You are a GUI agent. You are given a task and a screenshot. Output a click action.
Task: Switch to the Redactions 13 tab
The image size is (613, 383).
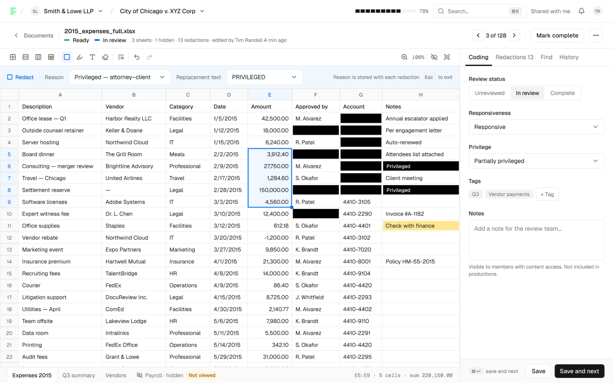point(514,57)
